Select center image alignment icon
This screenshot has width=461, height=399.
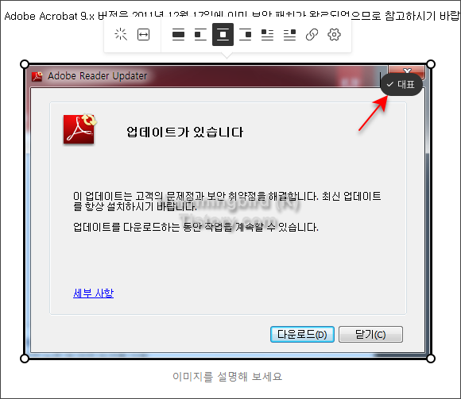click(x=223, y=35)
